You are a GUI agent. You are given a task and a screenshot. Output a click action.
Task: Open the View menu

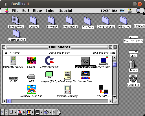coord(38,11)
